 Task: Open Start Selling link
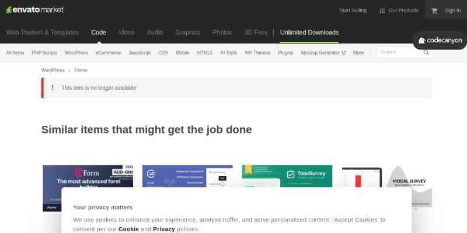tap(353, 10)
